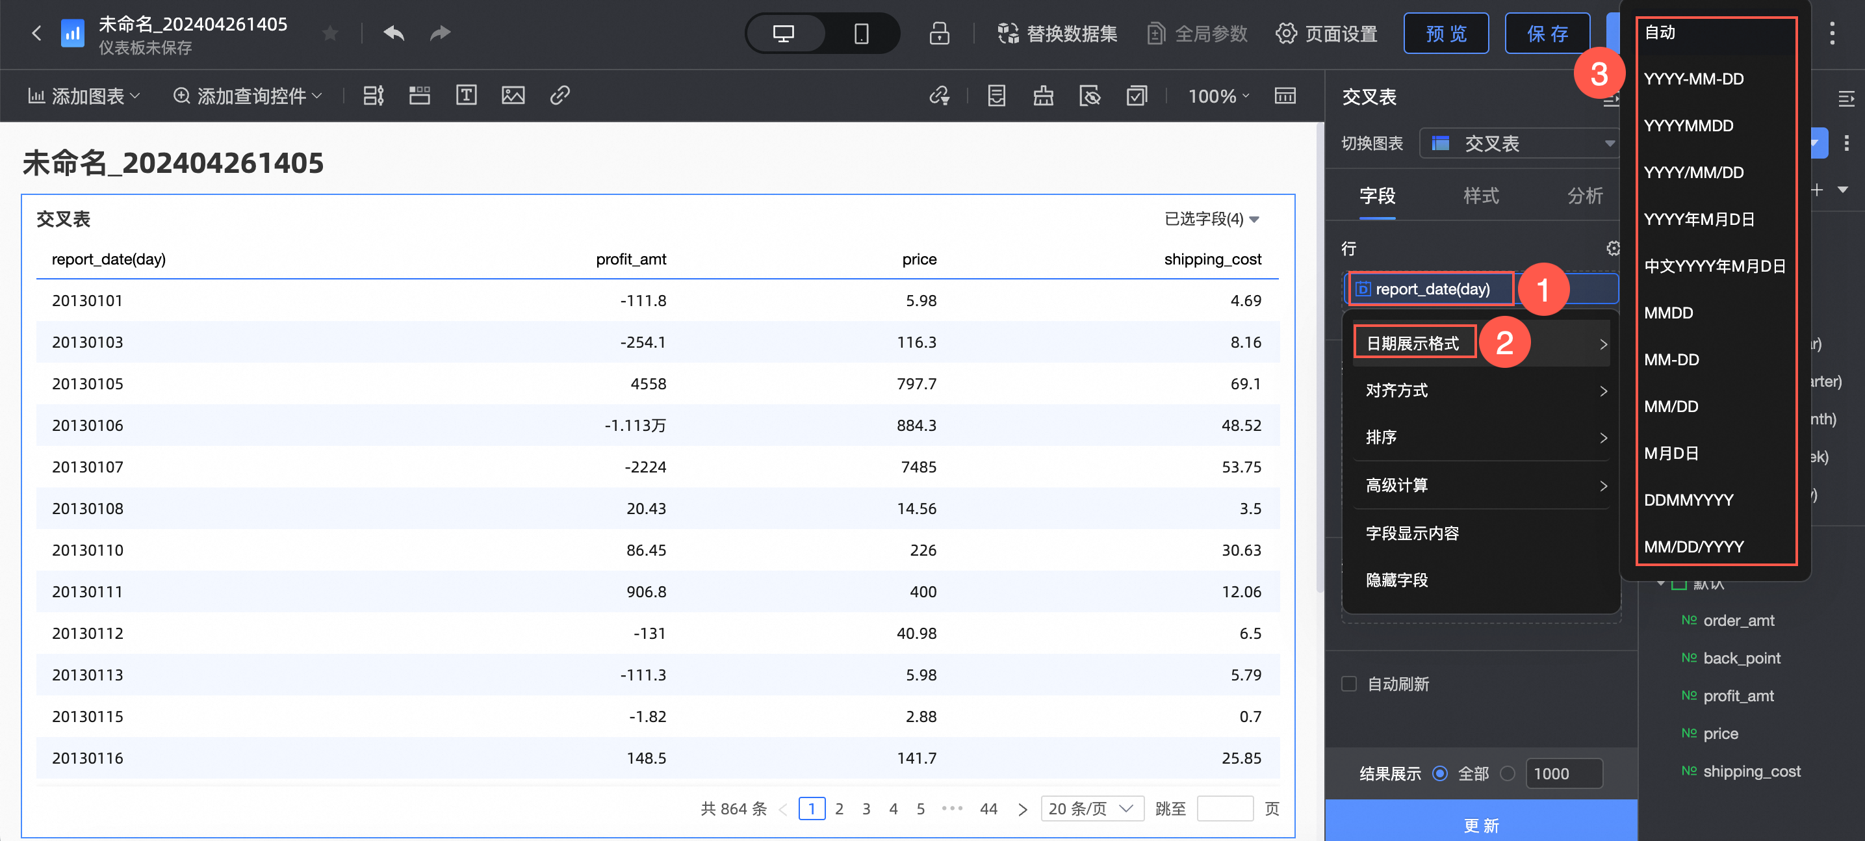Click the table-width layout icon

click(1285, 96)
